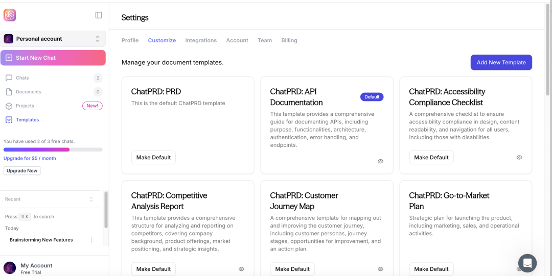The height and width of the screenshot is (276, 552).
Task: Open Brainstorming New Features options menu
Action: (x=91, y=240)
